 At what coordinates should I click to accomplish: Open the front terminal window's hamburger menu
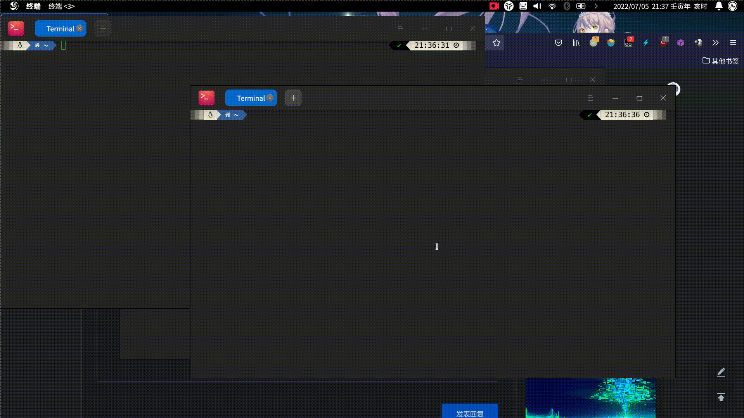[591, 98]
